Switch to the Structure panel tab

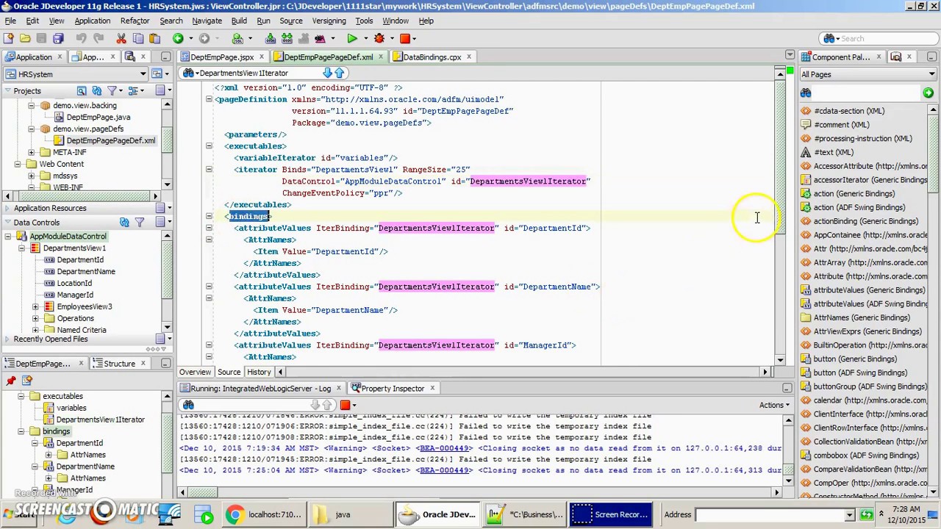pyautogui.click(x=119, y=364)
